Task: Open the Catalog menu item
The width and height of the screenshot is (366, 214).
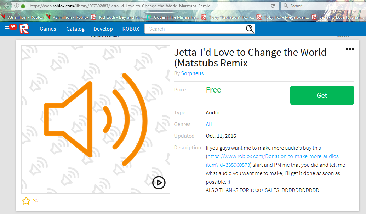Action: pos(75,29)
